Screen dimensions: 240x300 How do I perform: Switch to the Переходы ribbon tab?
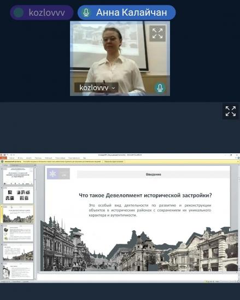(38, 158)
